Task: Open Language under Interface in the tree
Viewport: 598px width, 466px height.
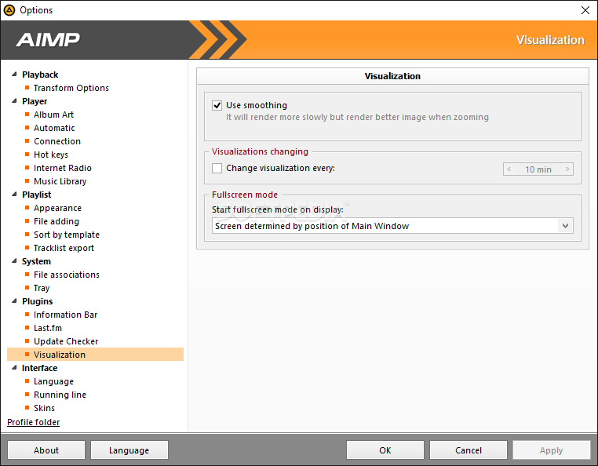Action: [x=54, y=382]
